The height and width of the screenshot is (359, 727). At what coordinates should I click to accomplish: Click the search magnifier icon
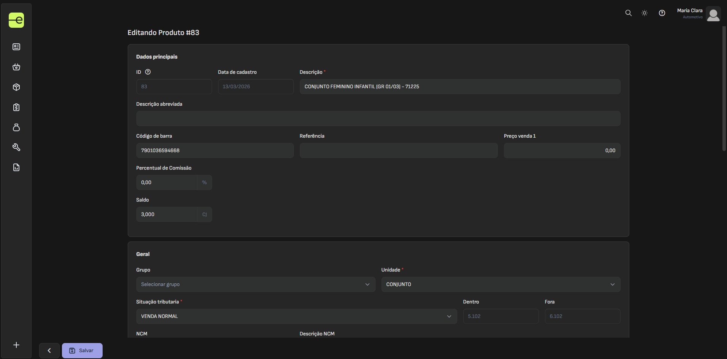pyautogui.click(x=629, y=13)
